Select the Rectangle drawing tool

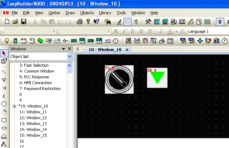(4, 120)
